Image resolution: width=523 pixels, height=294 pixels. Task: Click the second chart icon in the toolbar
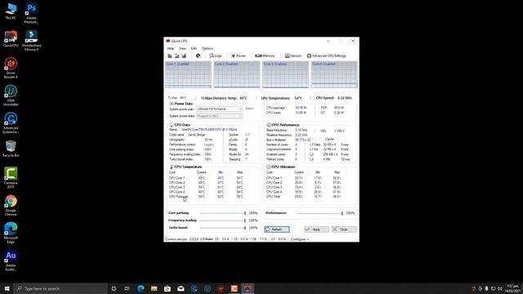pos(177,56)
